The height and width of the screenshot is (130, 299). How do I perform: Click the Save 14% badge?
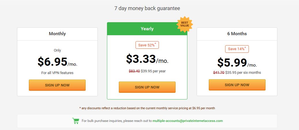237,49
